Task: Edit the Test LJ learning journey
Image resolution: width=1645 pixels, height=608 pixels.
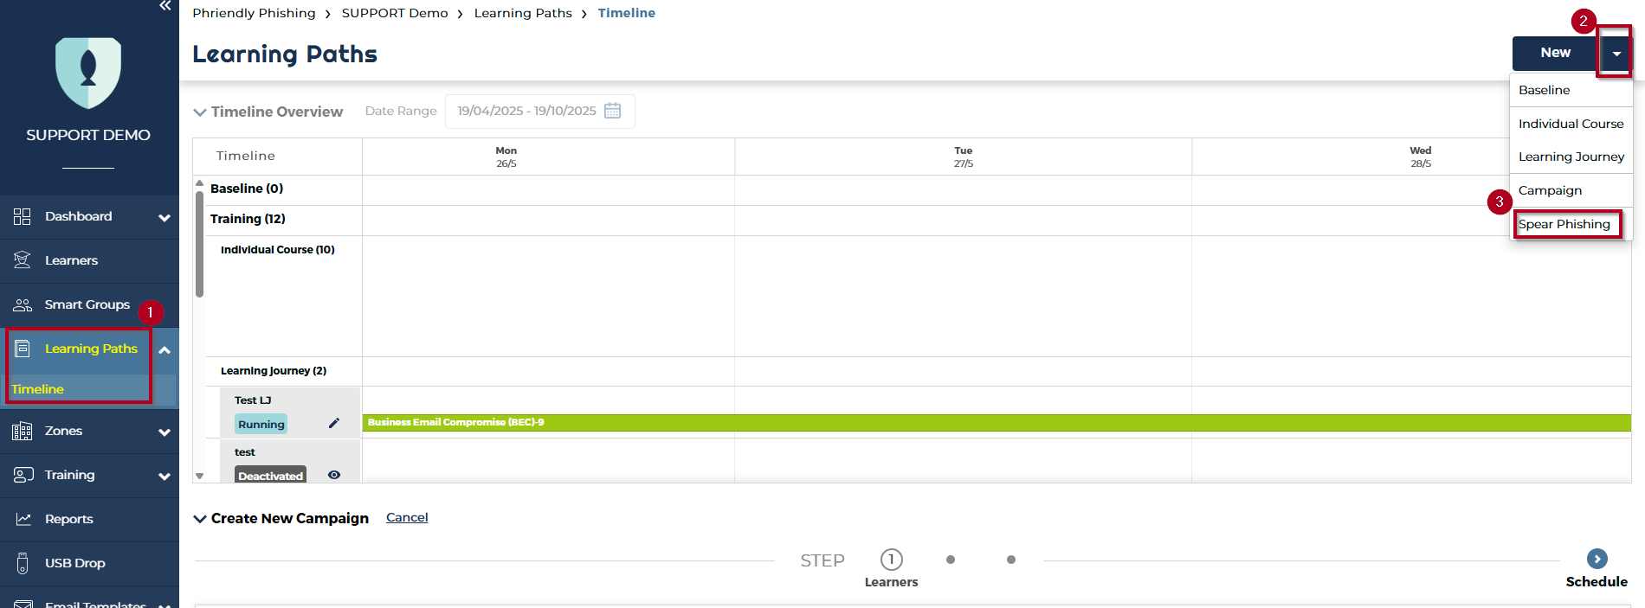Action: tap(334, 423)
